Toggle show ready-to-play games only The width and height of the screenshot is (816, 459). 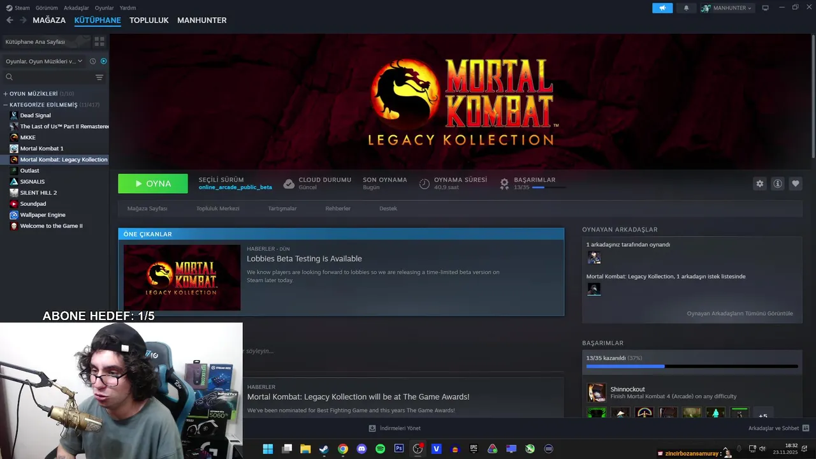pos(103,61)
